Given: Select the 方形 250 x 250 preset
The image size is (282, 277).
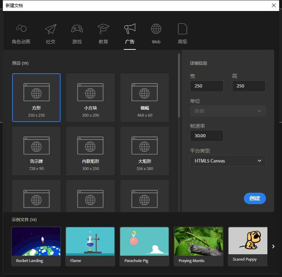Looking at the screenshot, I should [x=36, y=97].
